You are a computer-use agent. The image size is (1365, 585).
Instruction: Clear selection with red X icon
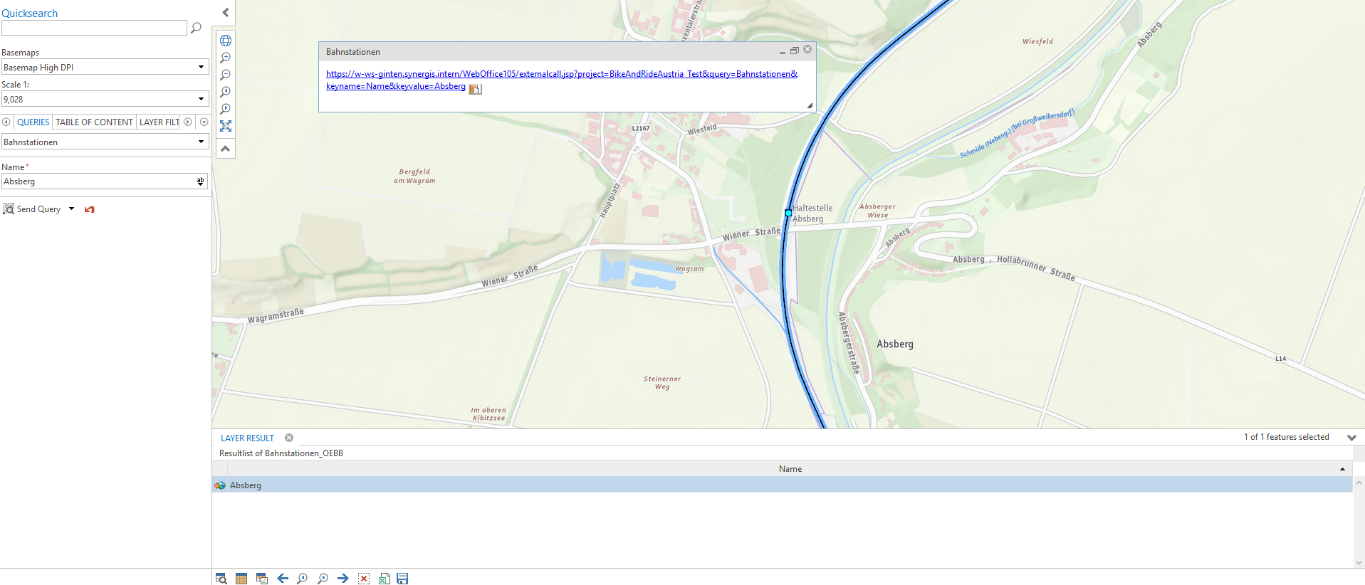click(x=364, y=579)
